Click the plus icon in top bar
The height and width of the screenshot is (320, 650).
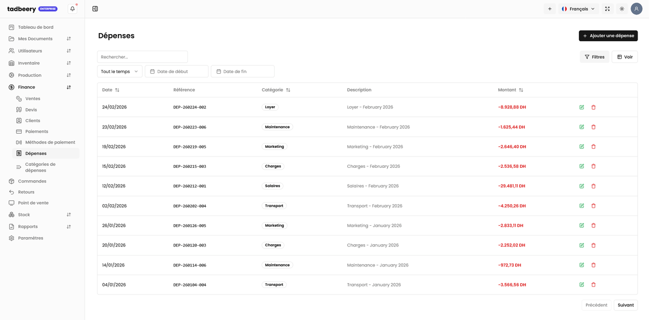550,9
